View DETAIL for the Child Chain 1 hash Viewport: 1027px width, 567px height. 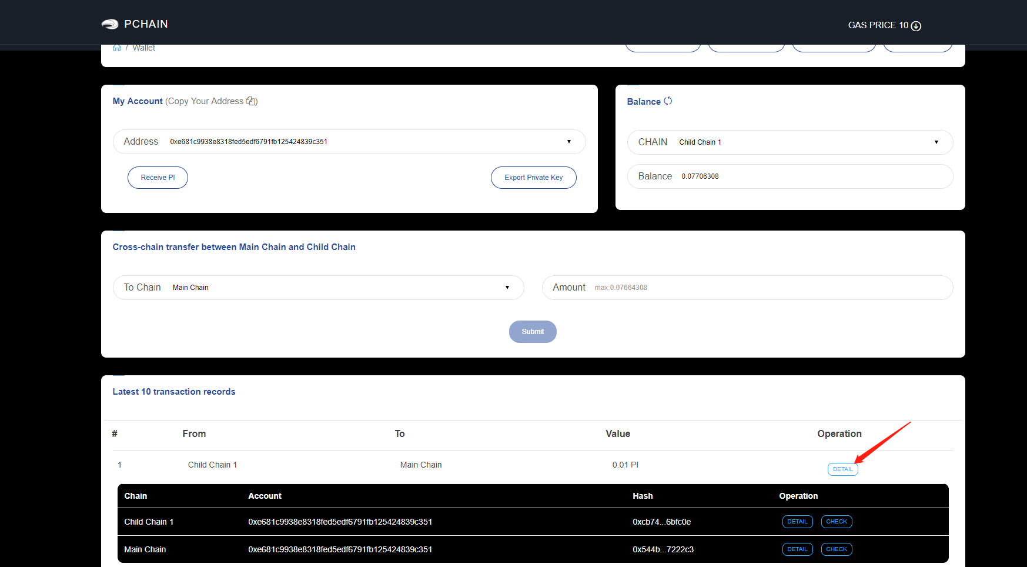pos(797,522)
